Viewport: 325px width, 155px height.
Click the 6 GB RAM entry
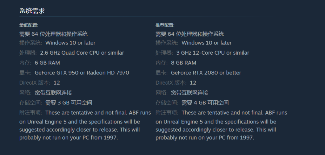[47, 63]
